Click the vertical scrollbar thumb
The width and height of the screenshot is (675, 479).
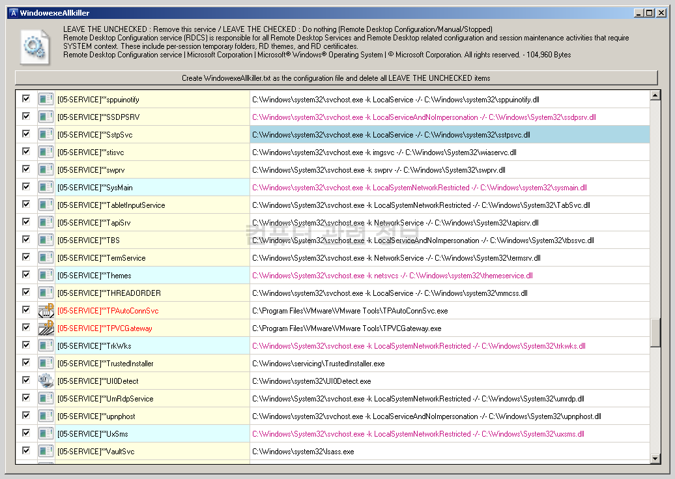coord(655,332)
